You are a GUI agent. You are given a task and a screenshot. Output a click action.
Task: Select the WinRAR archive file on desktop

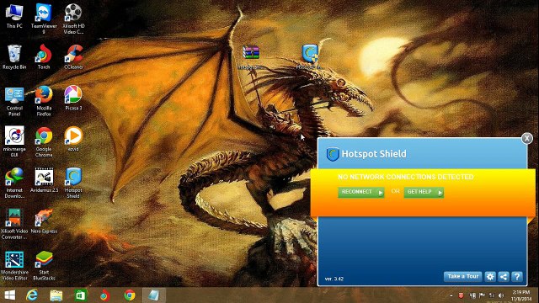(251, 57)
